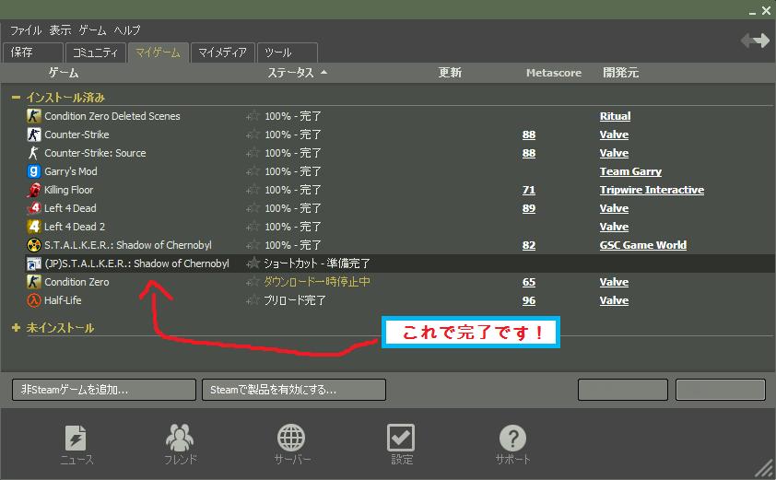This screenshot has width=776, height=480.
Task: Toggle favorite star for Counter-Strike: Source
Action: [x=253, y=153]
